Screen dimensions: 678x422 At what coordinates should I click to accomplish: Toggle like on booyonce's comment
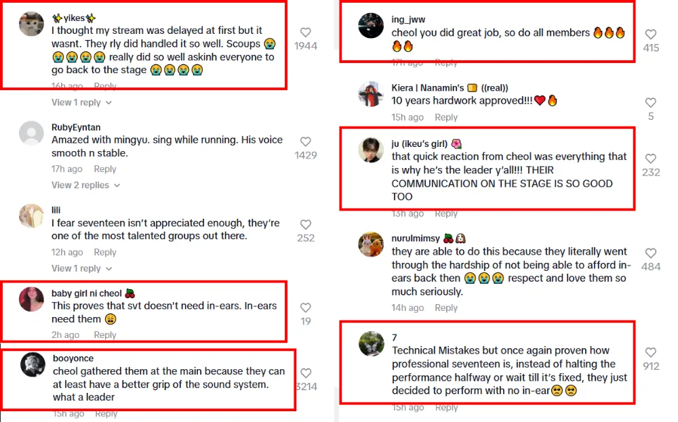pyautogui.click(x=305, y=373)
